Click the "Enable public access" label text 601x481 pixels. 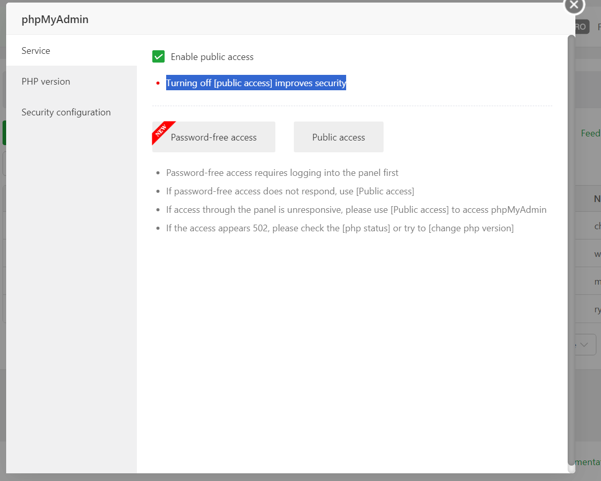click(212, 57)
